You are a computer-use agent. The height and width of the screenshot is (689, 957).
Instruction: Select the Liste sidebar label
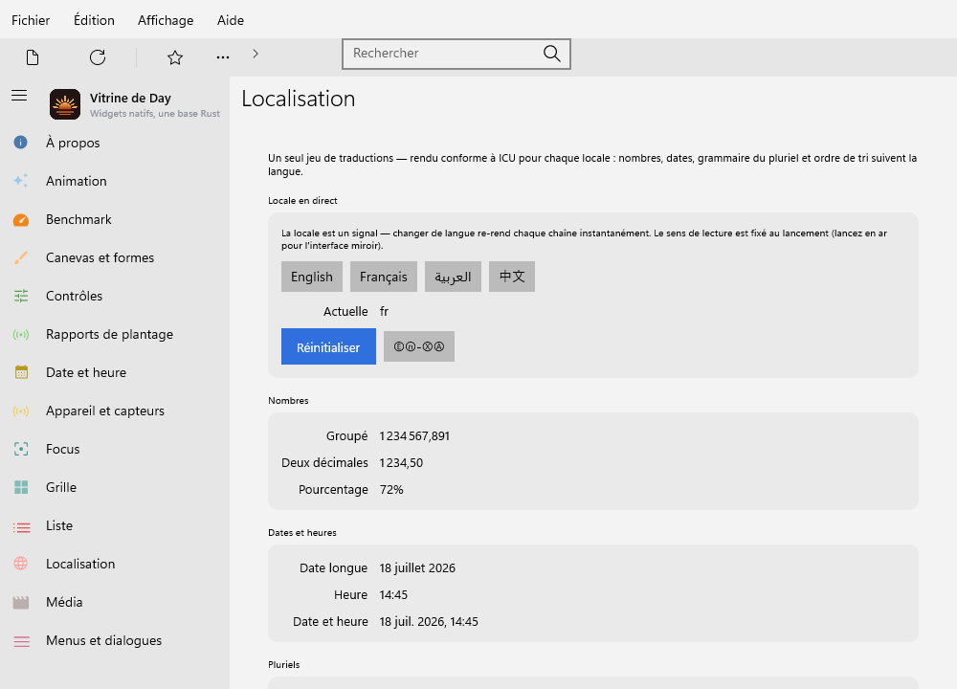[59, 525]
